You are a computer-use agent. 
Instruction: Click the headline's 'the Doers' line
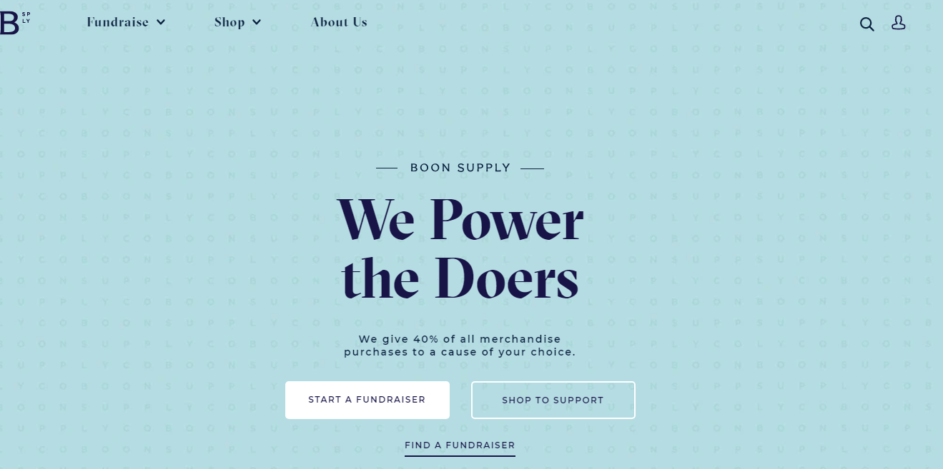(460, 277)
